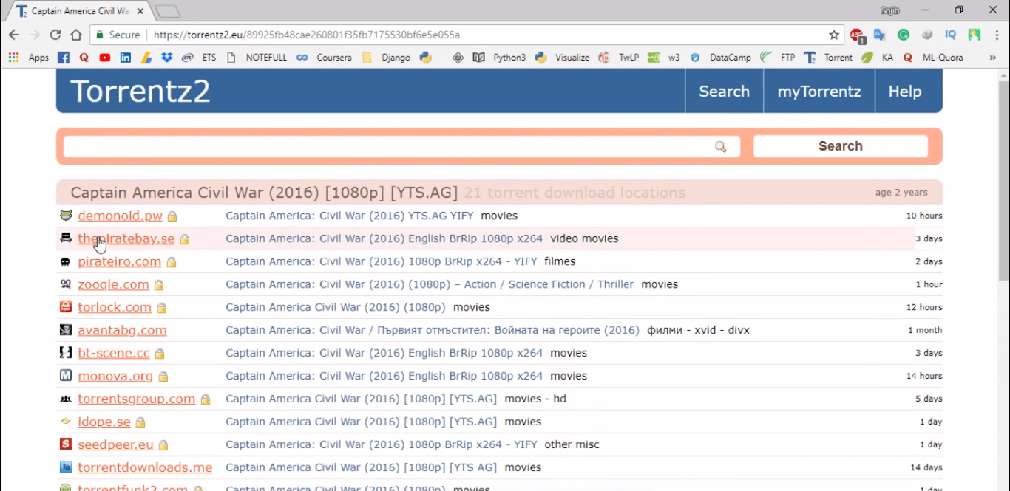Open the LinkedIn bookmark
This screenshot has height=491, width=1010.
click(126, 57)
